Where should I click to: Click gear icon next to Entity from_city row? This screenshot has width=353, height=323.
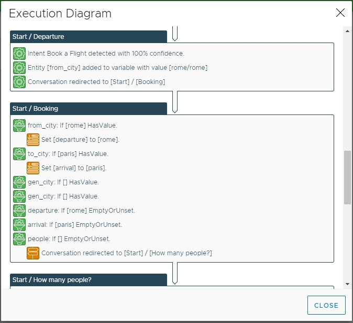(19, 68)
